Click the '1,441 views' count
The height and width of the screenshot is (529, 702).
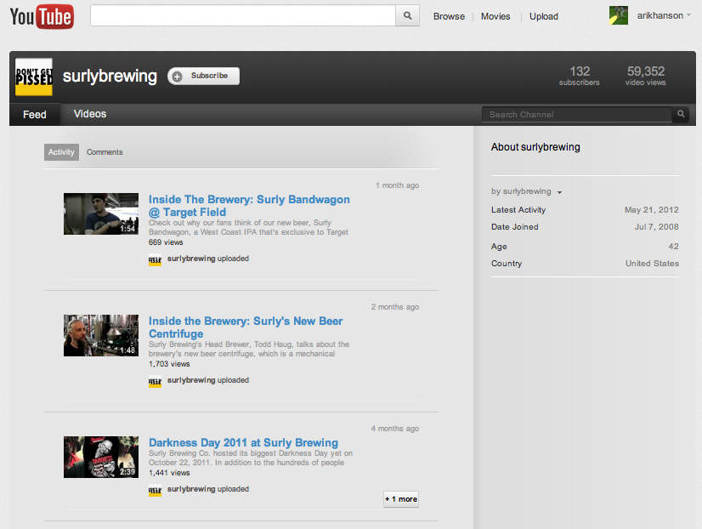[x=169, y=473]
